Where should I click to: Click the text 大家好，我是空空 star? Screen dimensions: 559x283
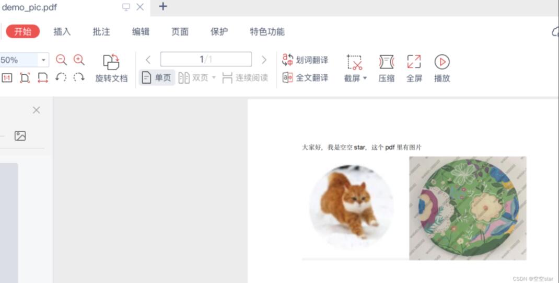click(x=334, y=148)
